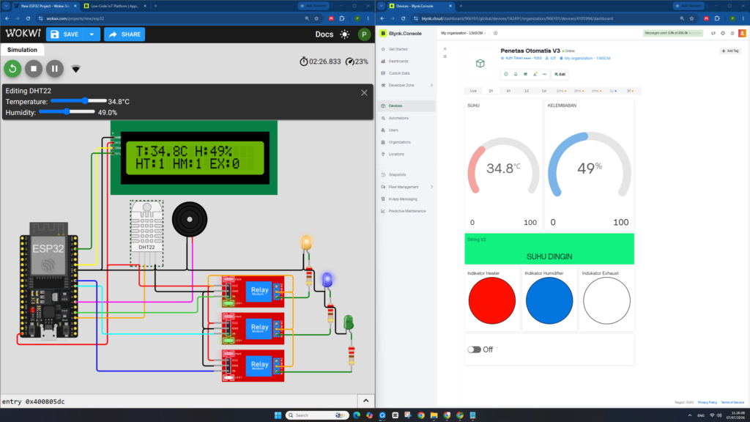Click the blue LED in the circuit
750x422 pixels.
tap(327, 280)
